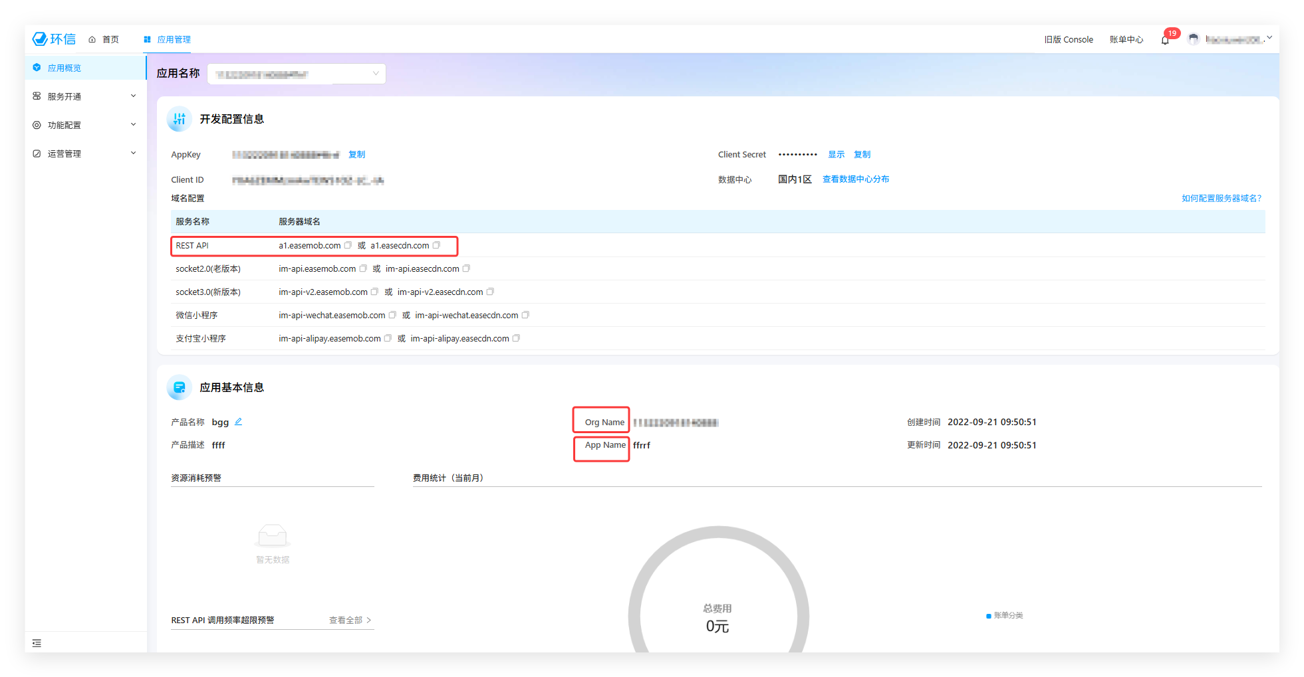Viewport: 1304px width, 677px height.
Task: Copy the im-api-alipay.easemob.com domain
Action: (x=388, y=338)
